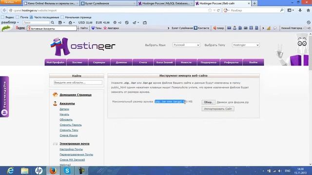This screenshot has height=175, width=312.
Task: Open the bookmarks menu icon
Action: click(291, 10)
